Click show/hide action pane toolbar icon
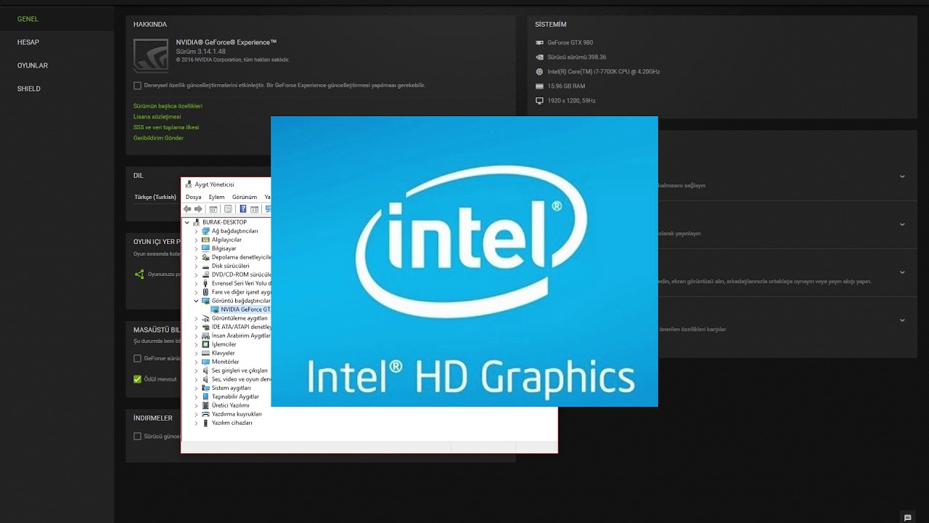The image size is (929, 523). click(x=255, y=209)
